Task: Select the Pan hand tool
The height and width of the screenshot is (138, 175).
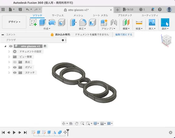Action: coord(77,123)
